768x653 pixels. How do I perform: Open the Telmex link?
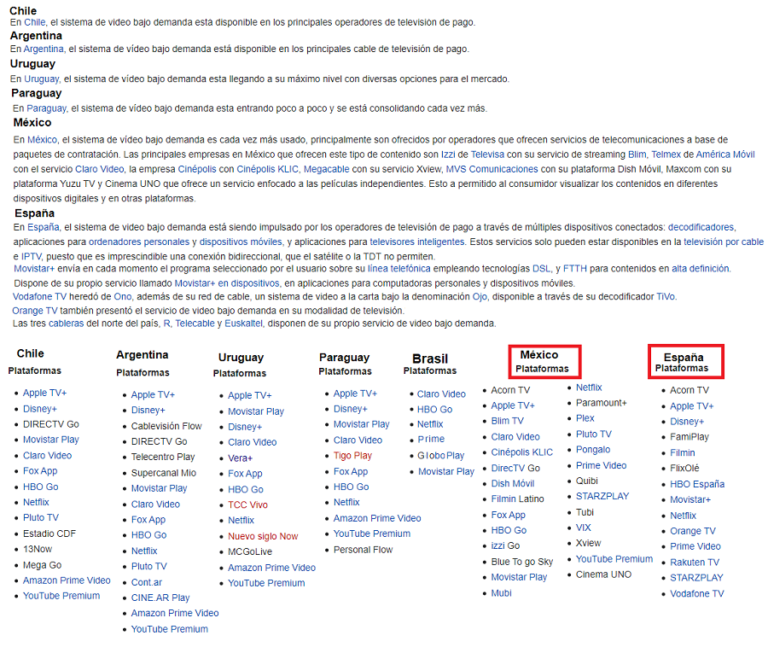pyautogui.click(x=666, y=155)
